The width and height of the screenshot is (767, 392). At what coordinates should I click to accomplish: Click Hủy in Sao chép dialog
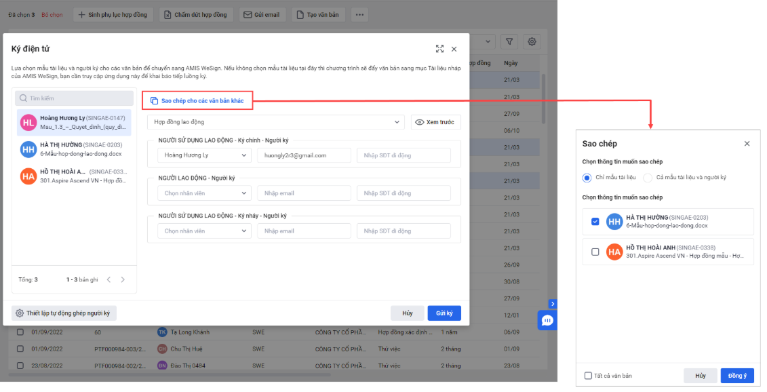coord(701,376)
